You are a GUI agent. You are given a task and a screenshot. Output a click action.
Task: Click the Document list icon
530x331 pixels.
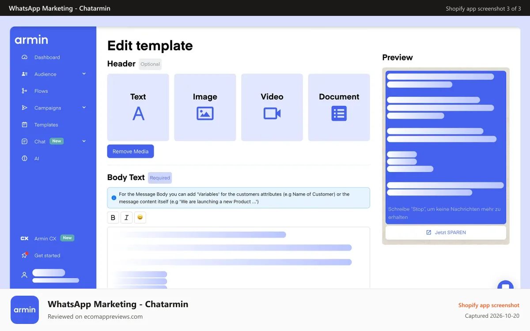click(x=339, y=113)
